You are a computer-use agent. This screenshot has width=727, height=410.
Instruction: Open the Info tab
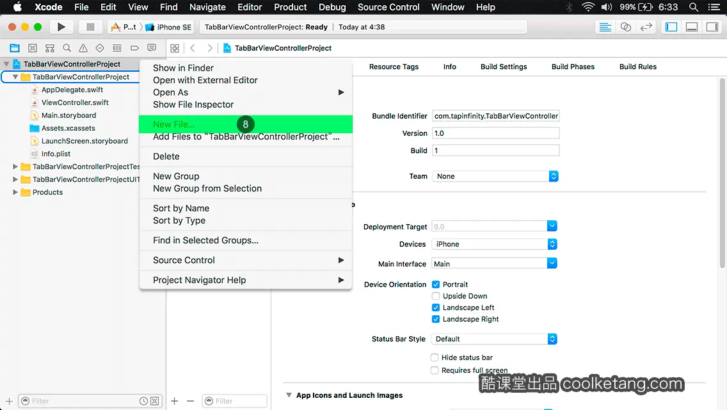449,67
